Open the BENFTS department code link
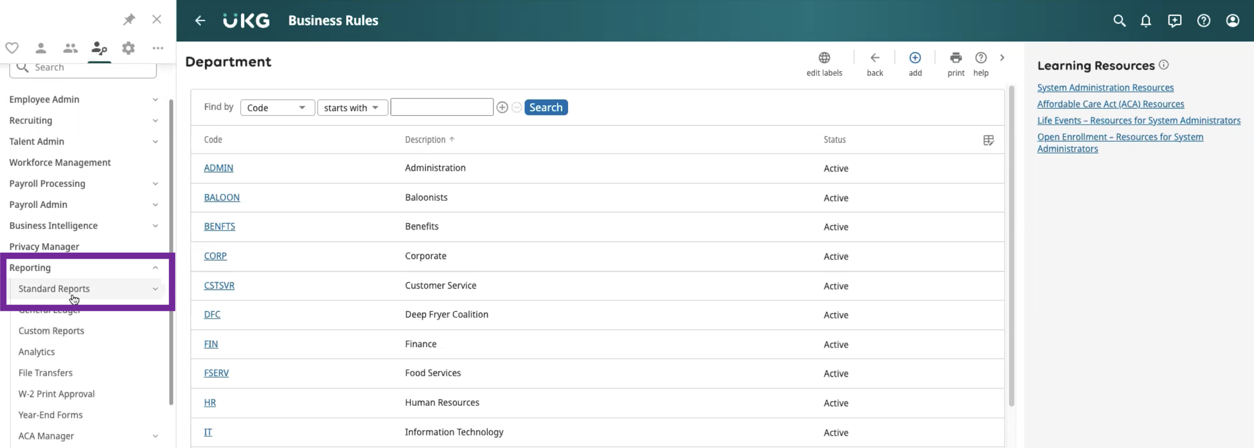This screenshot has height=448, width=1254. (x=219, y=227)
